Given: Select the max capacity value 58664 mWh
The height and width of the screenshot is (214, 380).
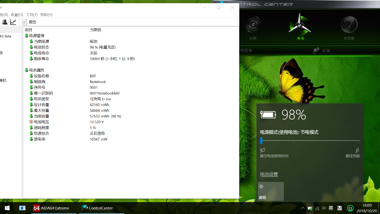Looking at the screenshot, I should click(x=99, y=111).
